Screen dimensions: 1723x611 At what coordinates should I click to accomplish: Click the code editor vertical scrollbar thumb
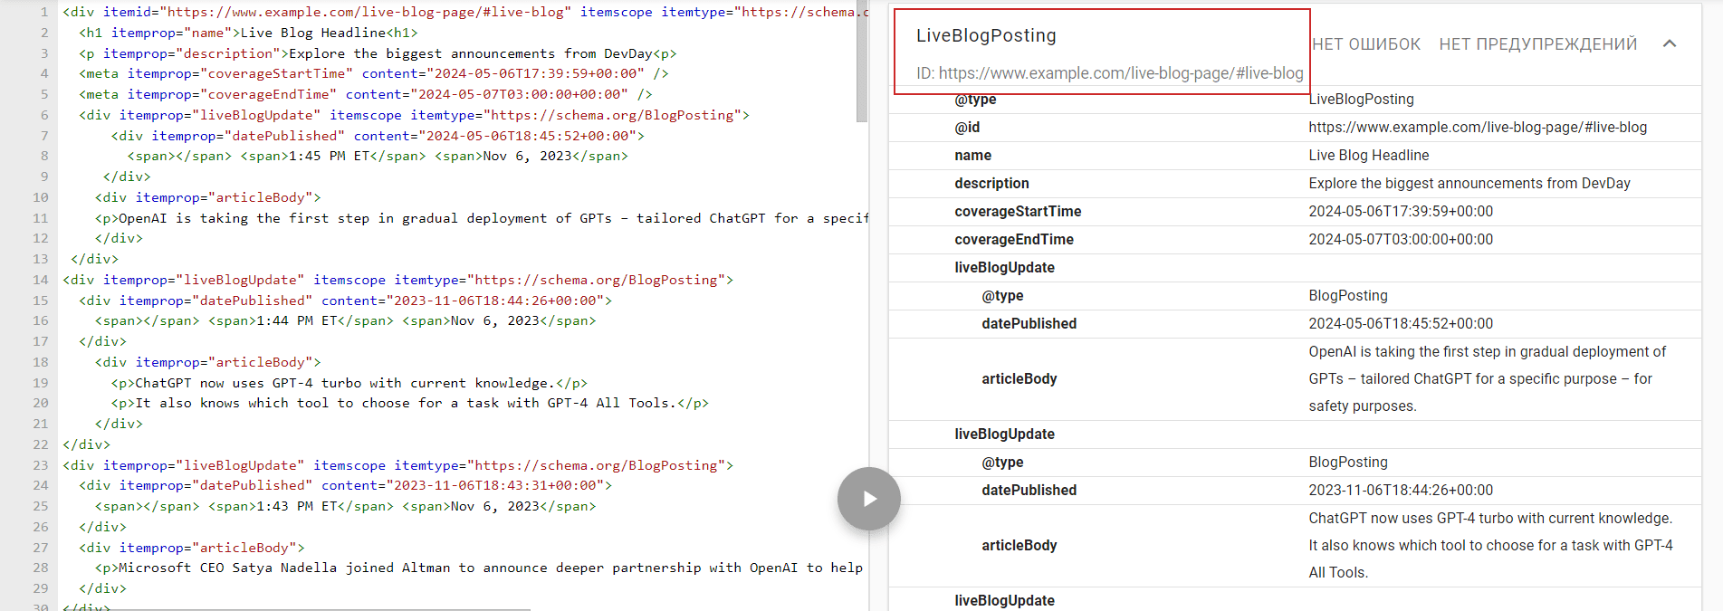(x=862, y=61)
